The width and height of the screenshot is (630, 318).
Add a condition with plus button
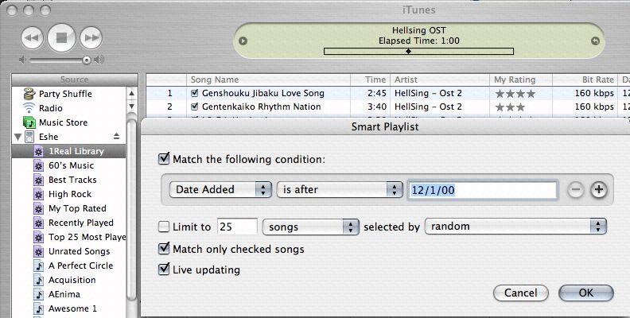(x=599, y=190)
